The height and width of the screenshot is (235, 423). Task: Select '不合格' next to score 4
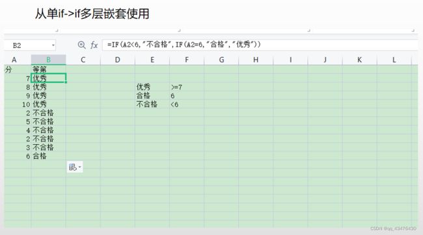pos(49,130)
